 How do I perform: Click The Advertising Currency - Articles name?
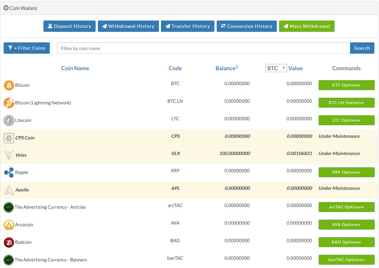coord(50,207)
